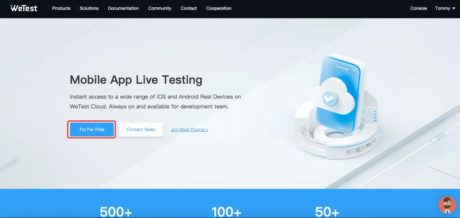
Task: Open the Solutions menu
Action: pos(89,8)
